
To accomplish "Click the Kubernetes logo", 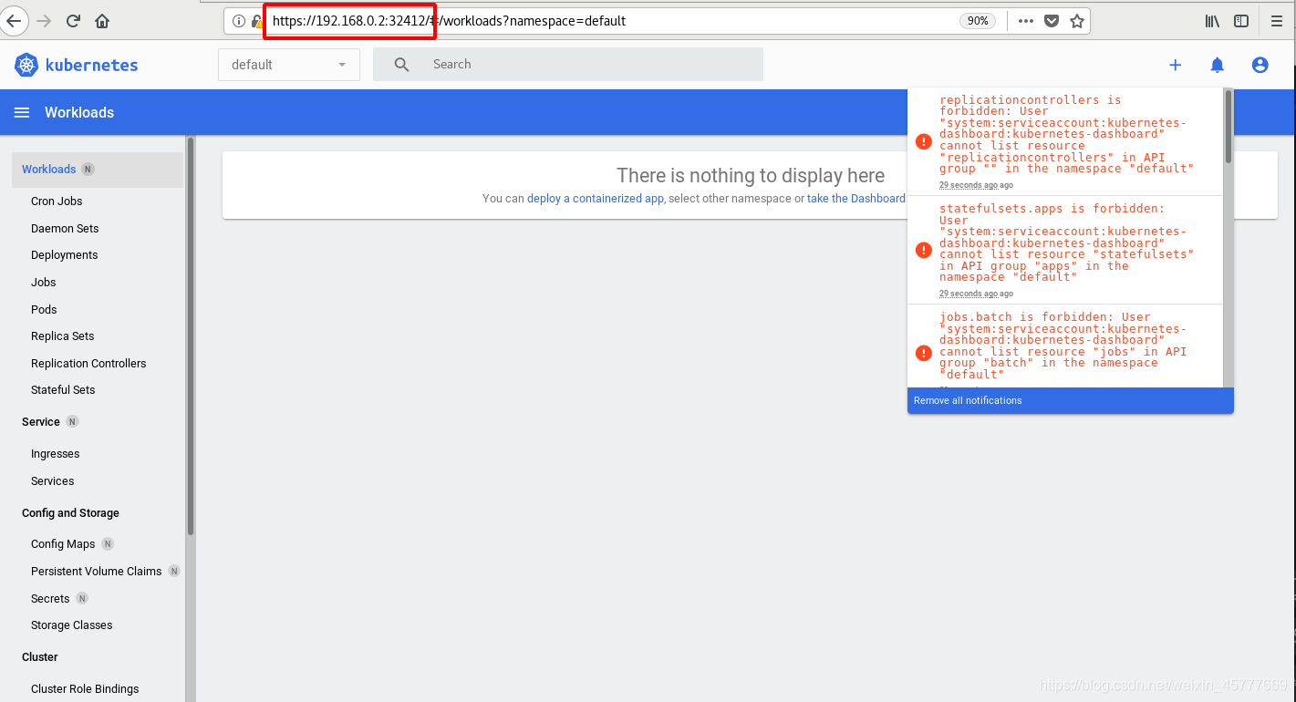I will (x=76, y=65).
